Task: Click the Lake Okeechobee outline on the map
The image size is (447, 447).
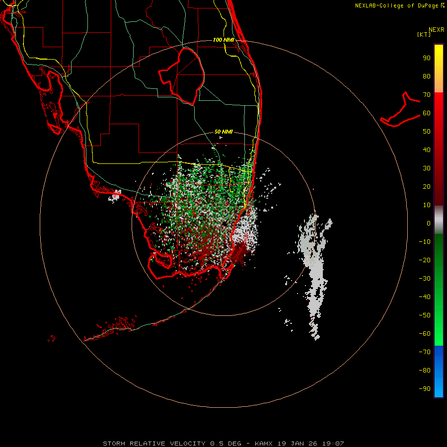Action: (x=182, y=76)
